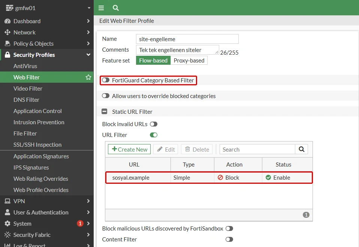Expand the Dashboard menu chevron
Image resolution: width=359 pixels, height=247 pixels.
(88, 21)
